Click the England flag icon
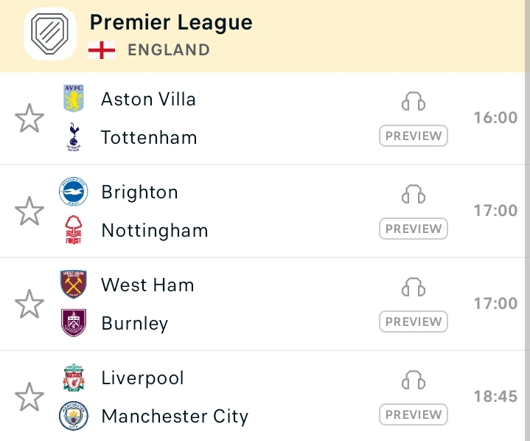The width and height of the screenshot is (530, 441). coord(102,50)
